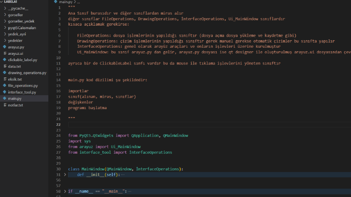The width and height of the screenshot is (351, 197).
Task: Open notlar.txt file
Action: coord(15,105)
